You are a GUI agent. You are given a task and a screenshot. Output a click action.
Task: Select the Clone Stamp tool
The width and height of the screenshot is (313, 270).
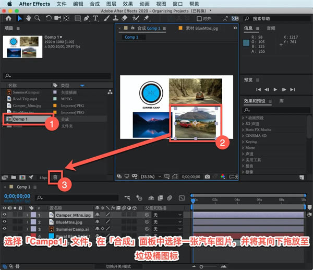click(116, 18)
